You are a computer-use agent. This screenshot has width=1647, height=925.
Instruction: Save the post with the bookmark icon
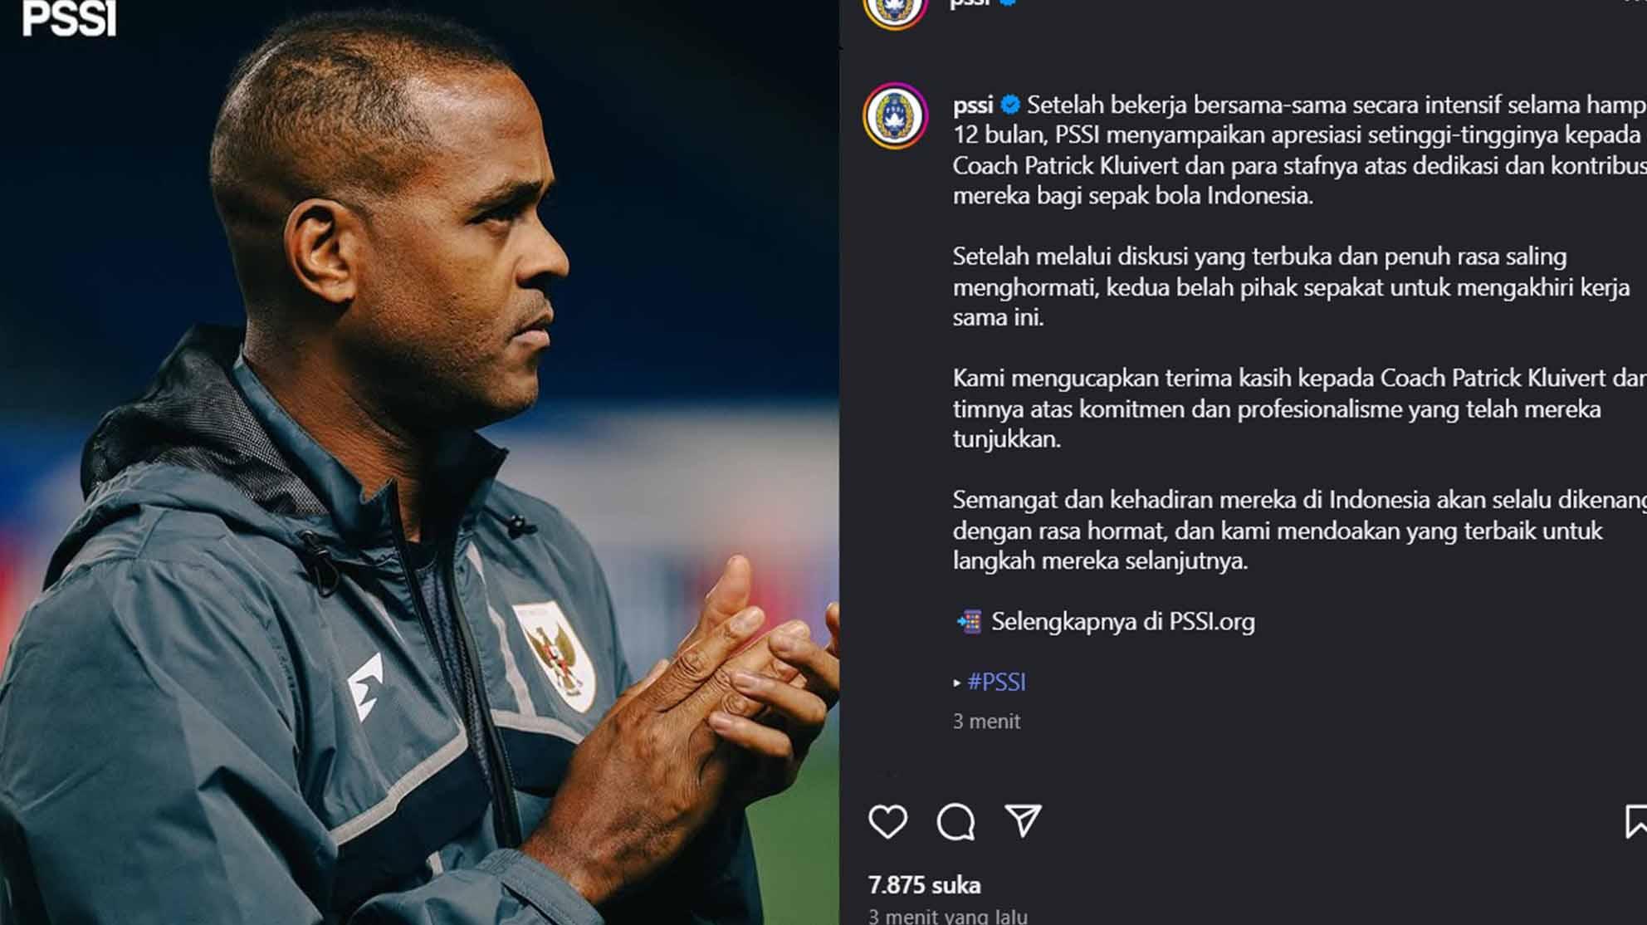[1636, 821]
